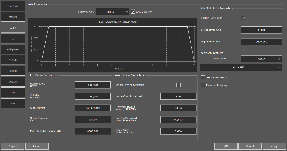Switch to the Motors tab
The height and width of the screenshot is (151, 287).
point(13,17)
